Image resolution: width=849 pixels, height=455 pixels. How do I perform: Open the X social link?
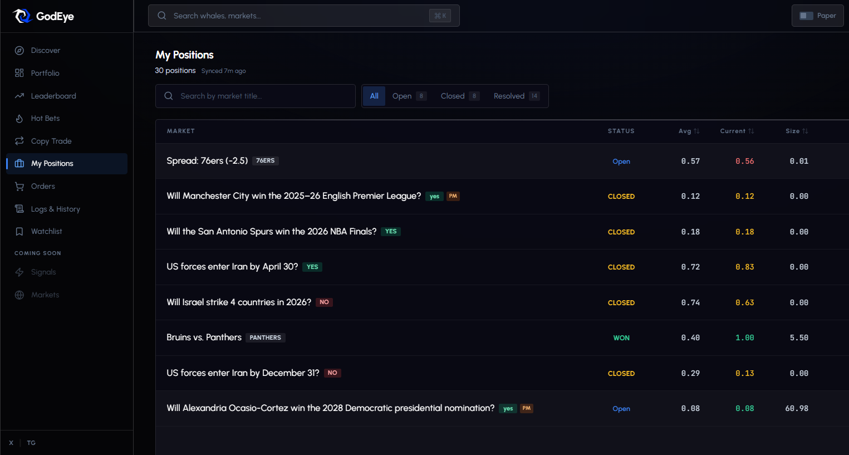click(11, 443)
